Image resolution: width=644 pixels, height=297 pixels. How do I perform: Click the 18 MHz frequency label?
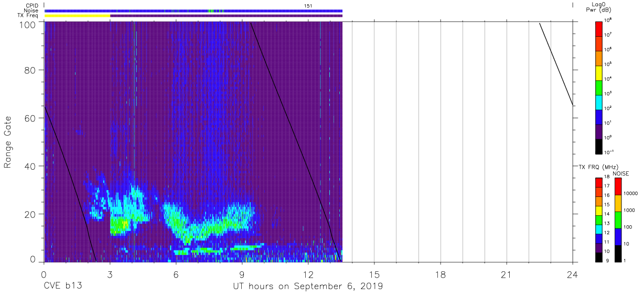(606, 178)
